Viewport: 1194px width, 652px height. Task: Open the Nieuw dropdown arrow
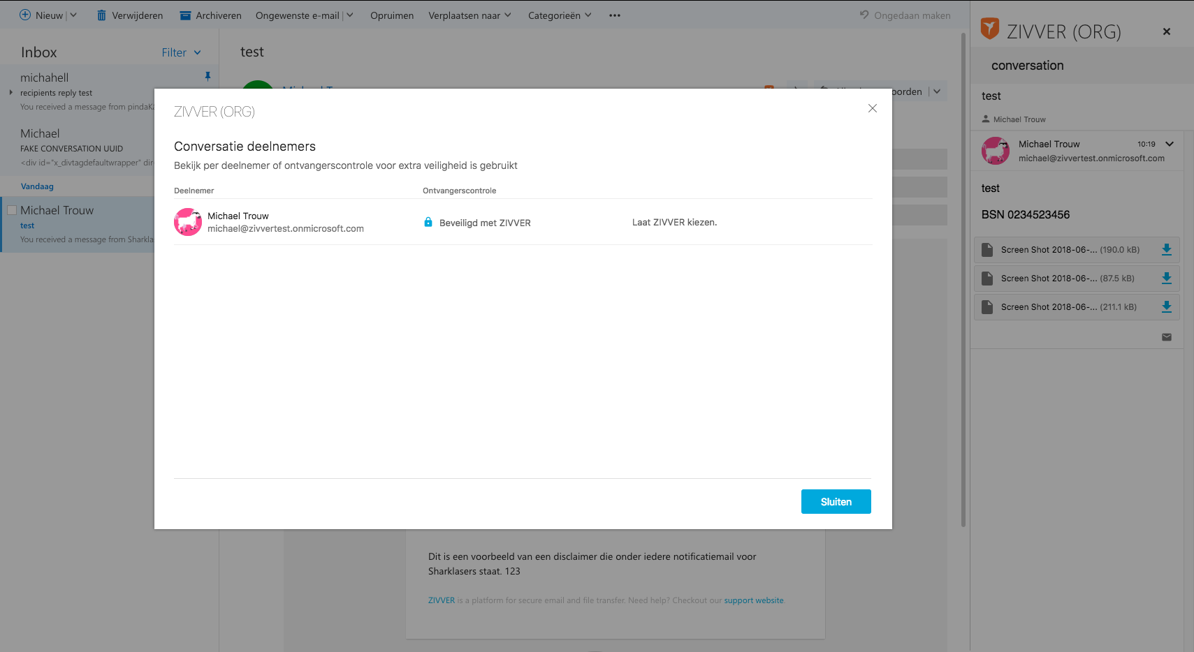(x=73, y=15)
